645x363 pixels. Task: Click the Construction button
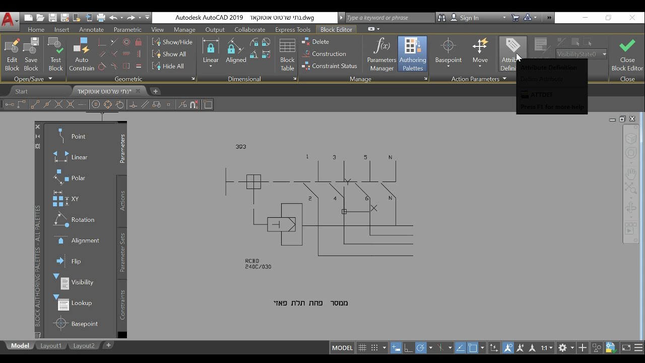coord(324,54)
